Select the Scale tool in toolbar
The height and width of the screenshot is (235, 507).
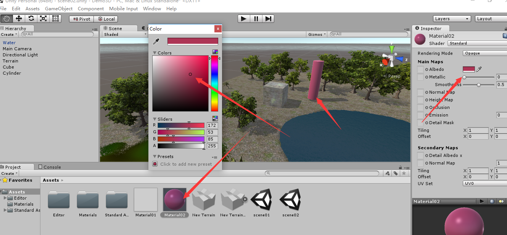[43, 18]
